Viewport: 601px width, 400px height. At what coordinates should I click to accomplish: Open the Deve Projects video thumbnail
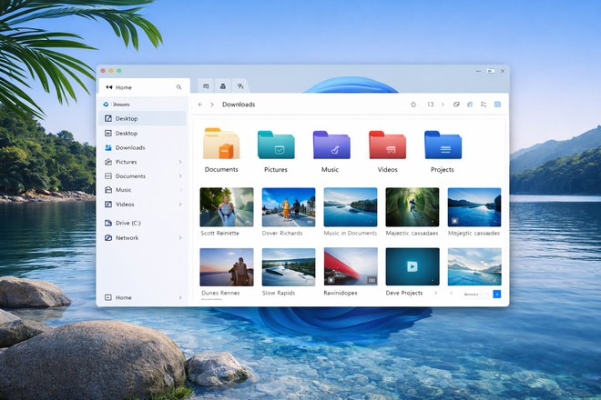click(x=412, y=266)
